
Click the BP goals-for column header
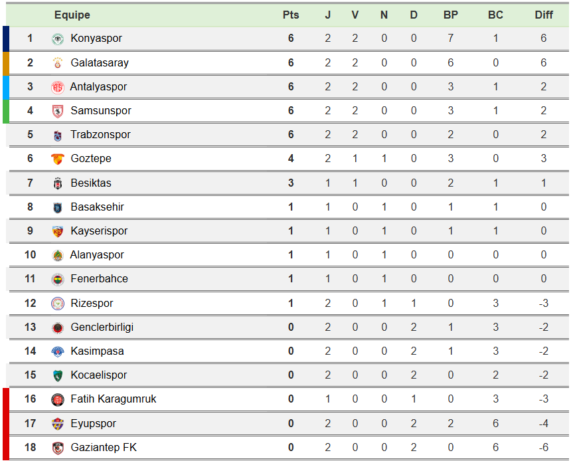(450, 15)
